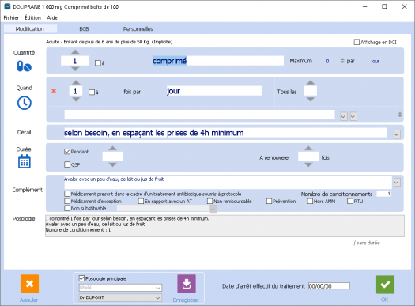415x306 pixels.
Task: Click the spinner at right of Quand row
Action: click(400, 115)
